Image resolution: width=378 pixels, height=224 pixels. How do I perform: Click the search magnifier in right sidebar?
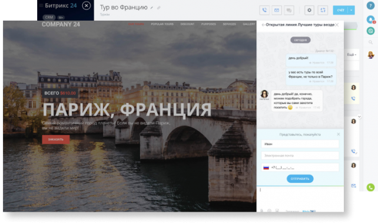click(370, 42)
